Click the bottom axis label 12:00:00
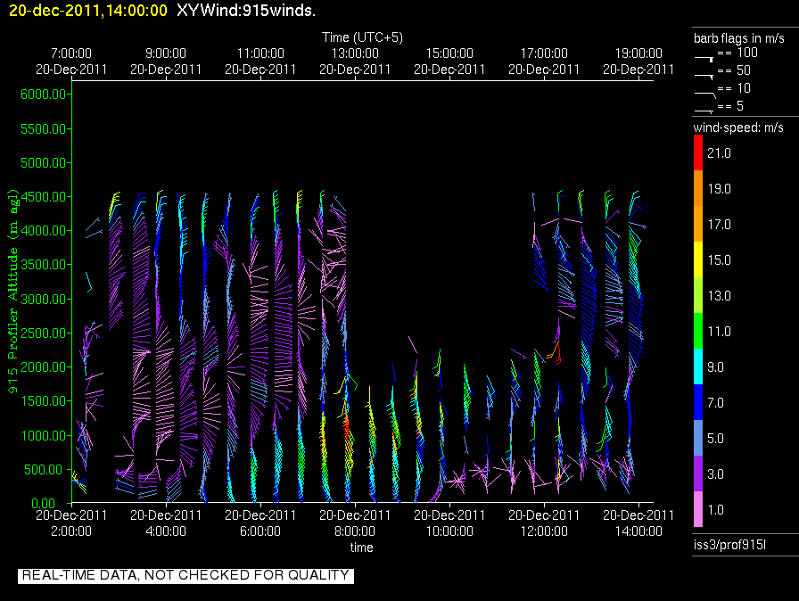Screen dimensions: 799x601 coord(544,531)
